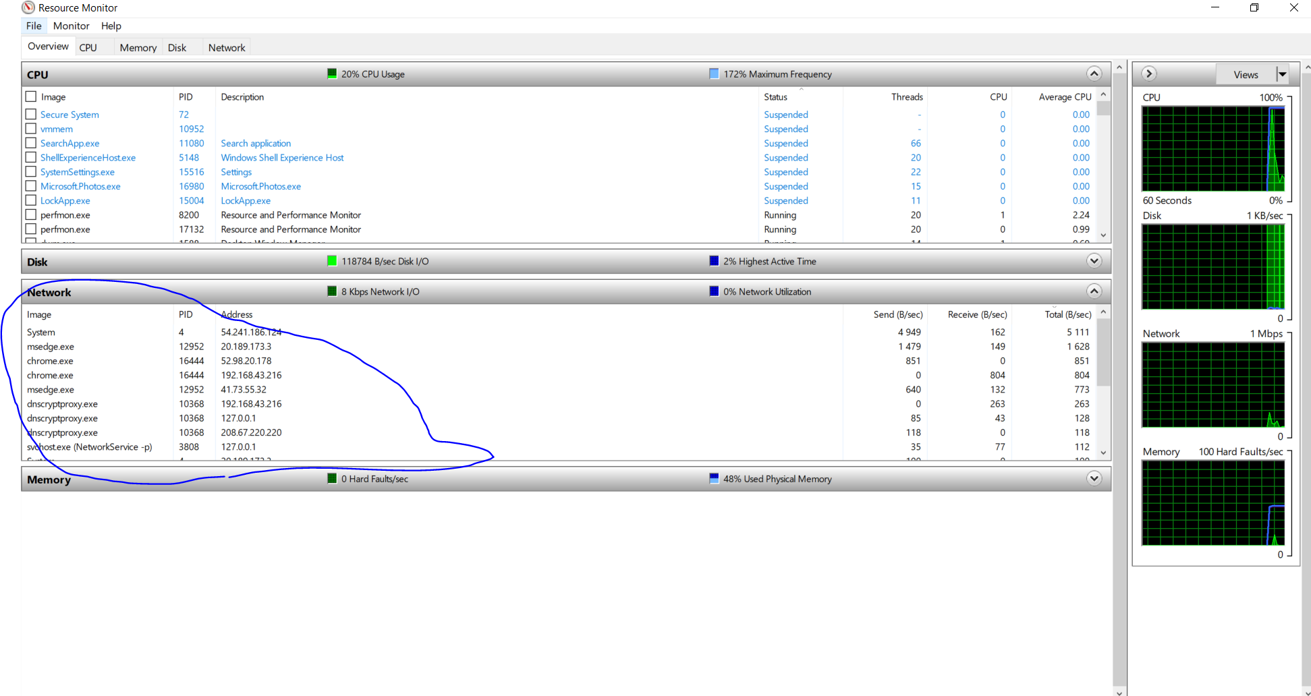The image size is (1311, 696).
Task: Check the Secure System process checkbox
Action: coord(30,115)
